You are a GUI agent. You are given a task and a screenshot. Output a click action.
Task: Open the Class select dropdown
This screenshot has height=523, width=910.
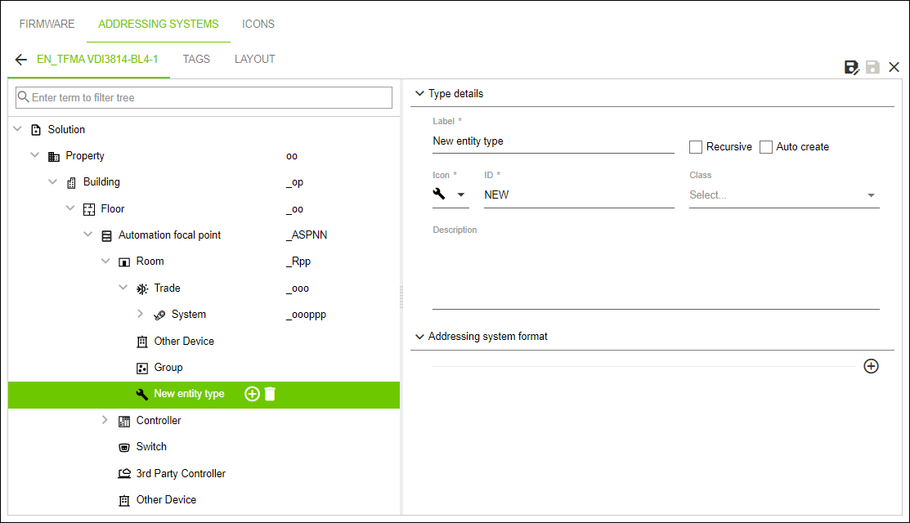click(783, 195)
